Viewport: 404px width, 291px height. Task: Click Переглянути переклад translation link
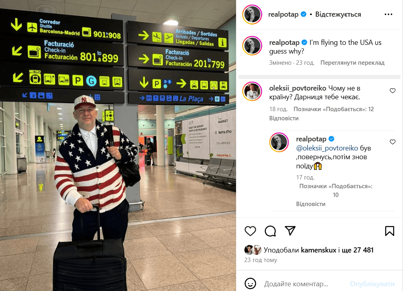pyautogui.click(x=352, y=63)
